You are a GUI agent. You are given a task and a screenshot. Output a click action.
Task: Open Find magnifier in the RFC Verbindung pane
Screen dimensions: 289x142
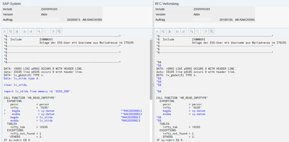pos(191,31)
